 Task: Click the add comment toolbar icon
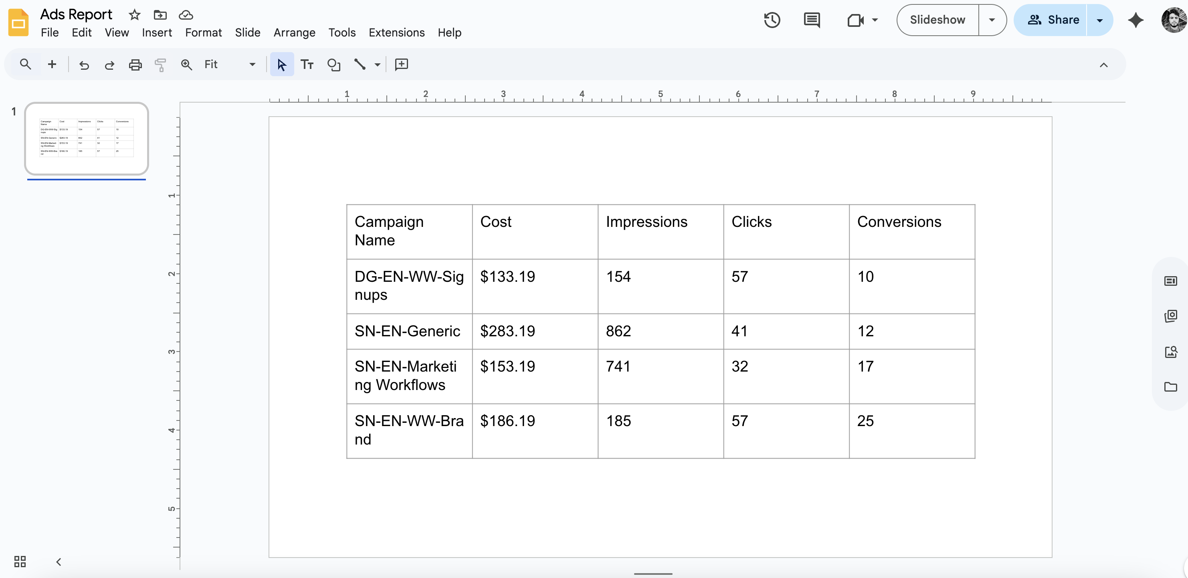coord(401,65)
